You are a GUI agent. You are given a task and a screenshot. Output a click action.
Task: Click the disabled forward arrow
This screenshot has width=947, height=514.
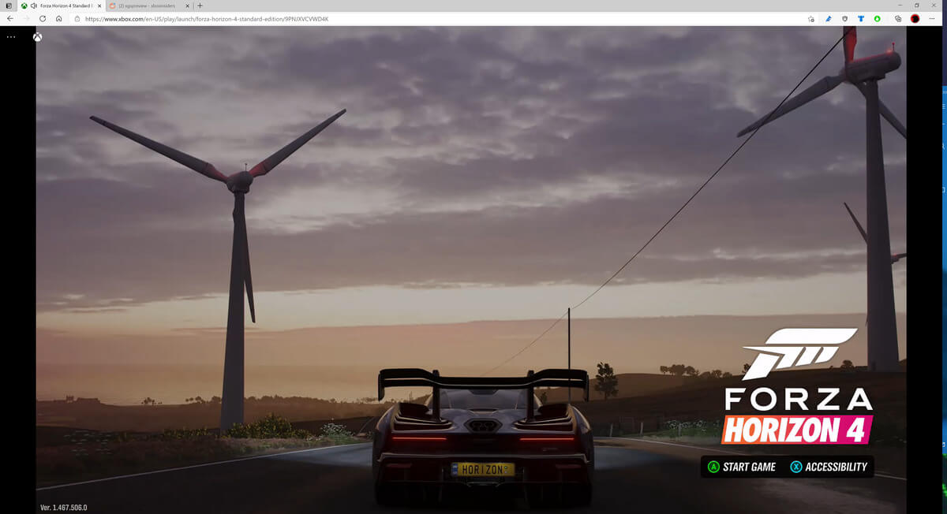(26, 18)
